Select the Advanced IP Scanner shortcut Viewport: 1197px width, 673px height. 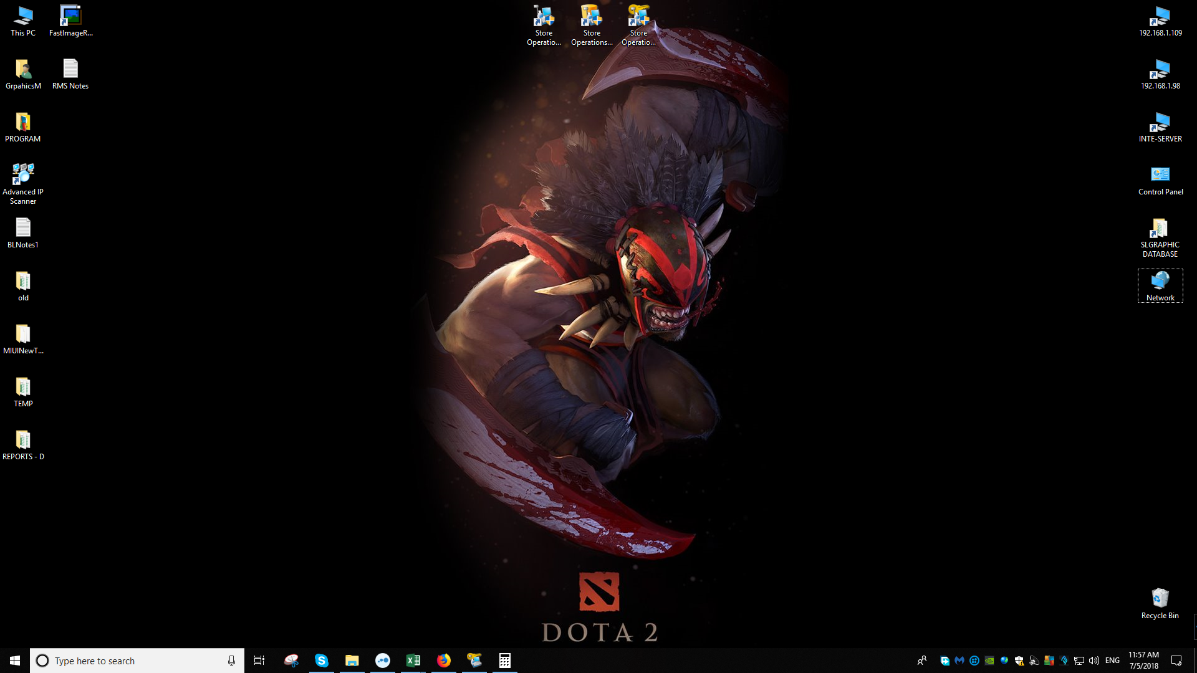(x=23, y=184)
